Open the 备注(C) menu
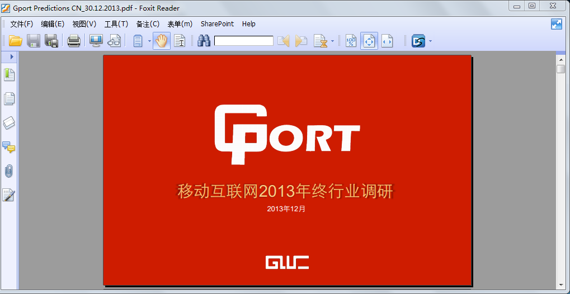 pyautogui.click(x=148, y=24)
